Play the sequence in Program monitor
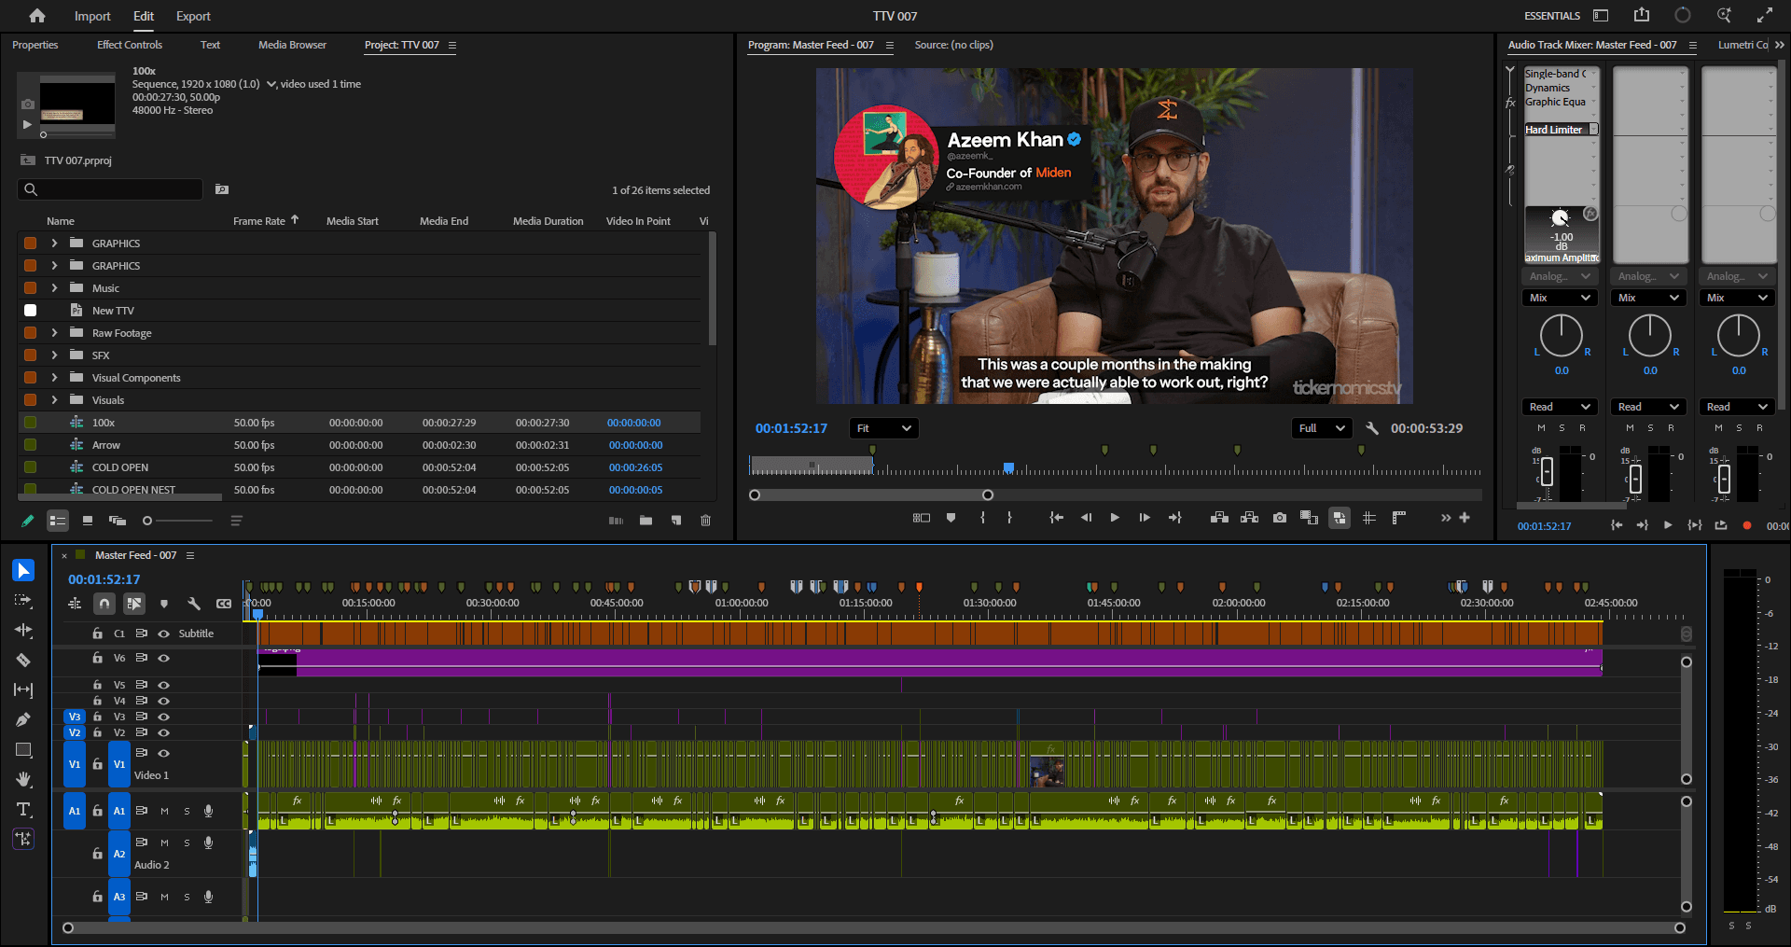 [x=1115, y=518]
